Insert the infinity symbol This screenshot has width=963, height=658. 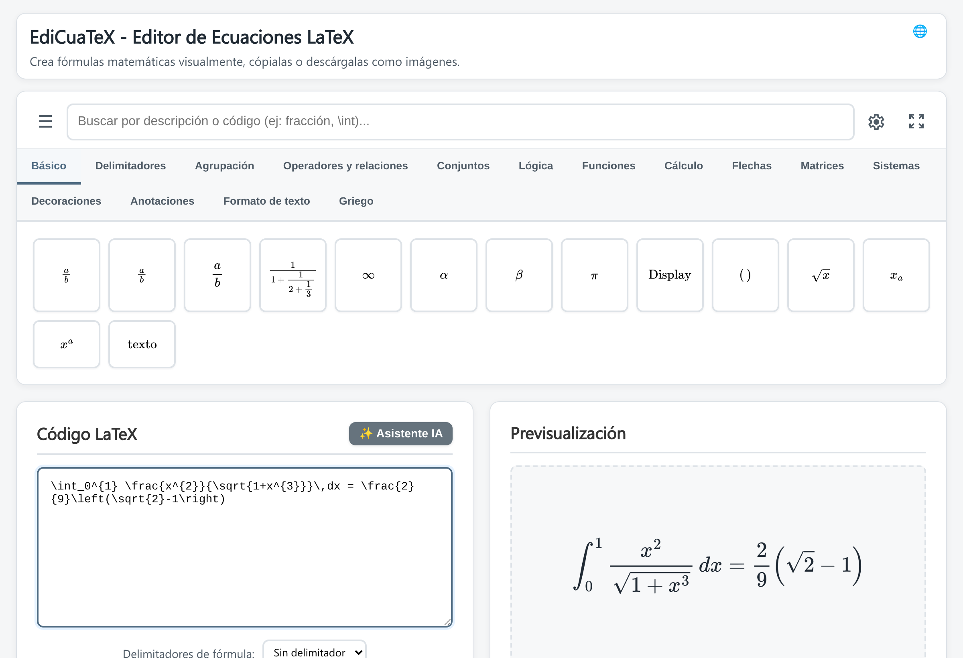[x=368, y=275]
